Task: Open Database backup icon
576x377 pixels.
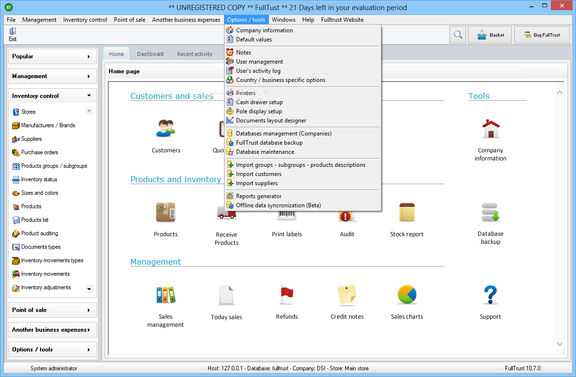Action: pos(491,213)
